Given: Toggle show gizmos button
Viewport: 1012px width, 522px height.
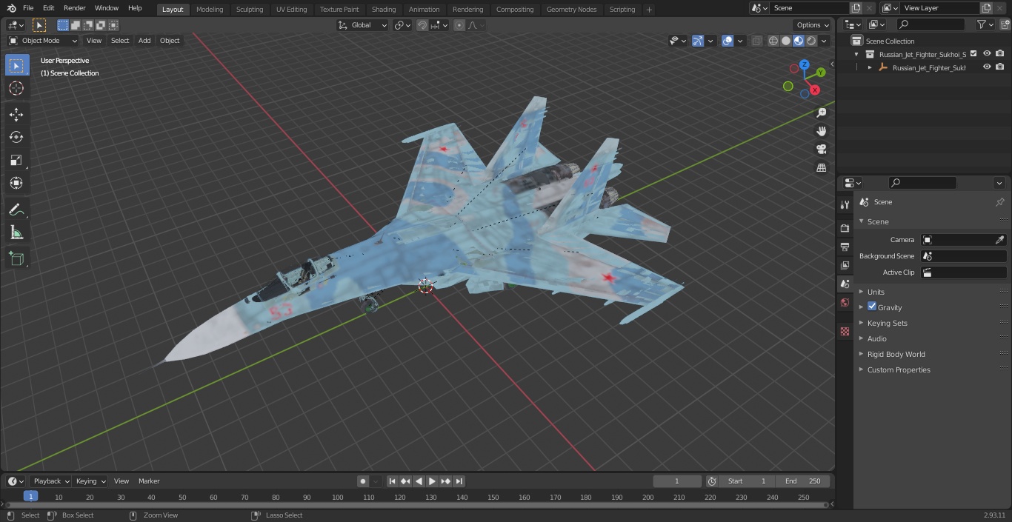Looking at the screenshot, I should coord(698,41).
